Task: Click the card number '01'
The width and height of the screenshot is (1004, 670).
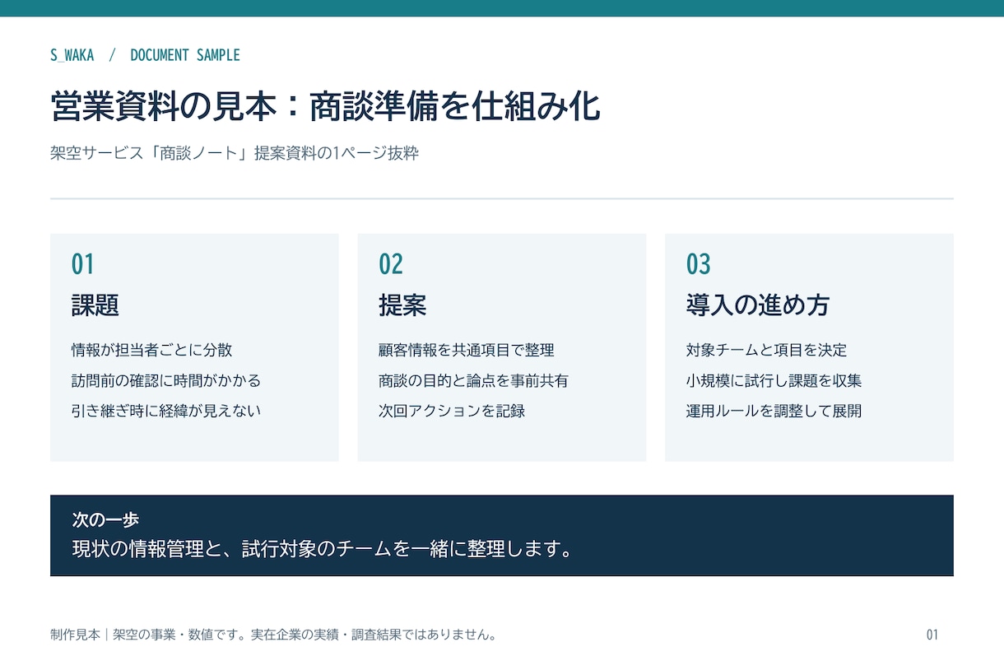Action: pyautogui.click(x=83, y=264)
